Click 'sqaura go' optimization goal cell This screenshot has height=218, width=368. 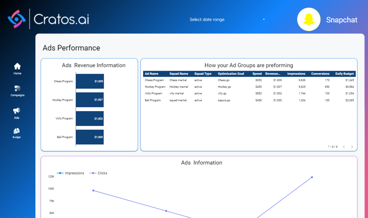click(x=224, y=100)
